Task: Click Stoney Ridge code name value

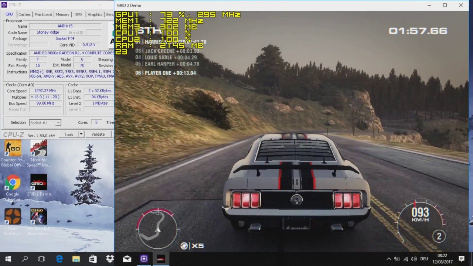Action: (x=48, y=33)
